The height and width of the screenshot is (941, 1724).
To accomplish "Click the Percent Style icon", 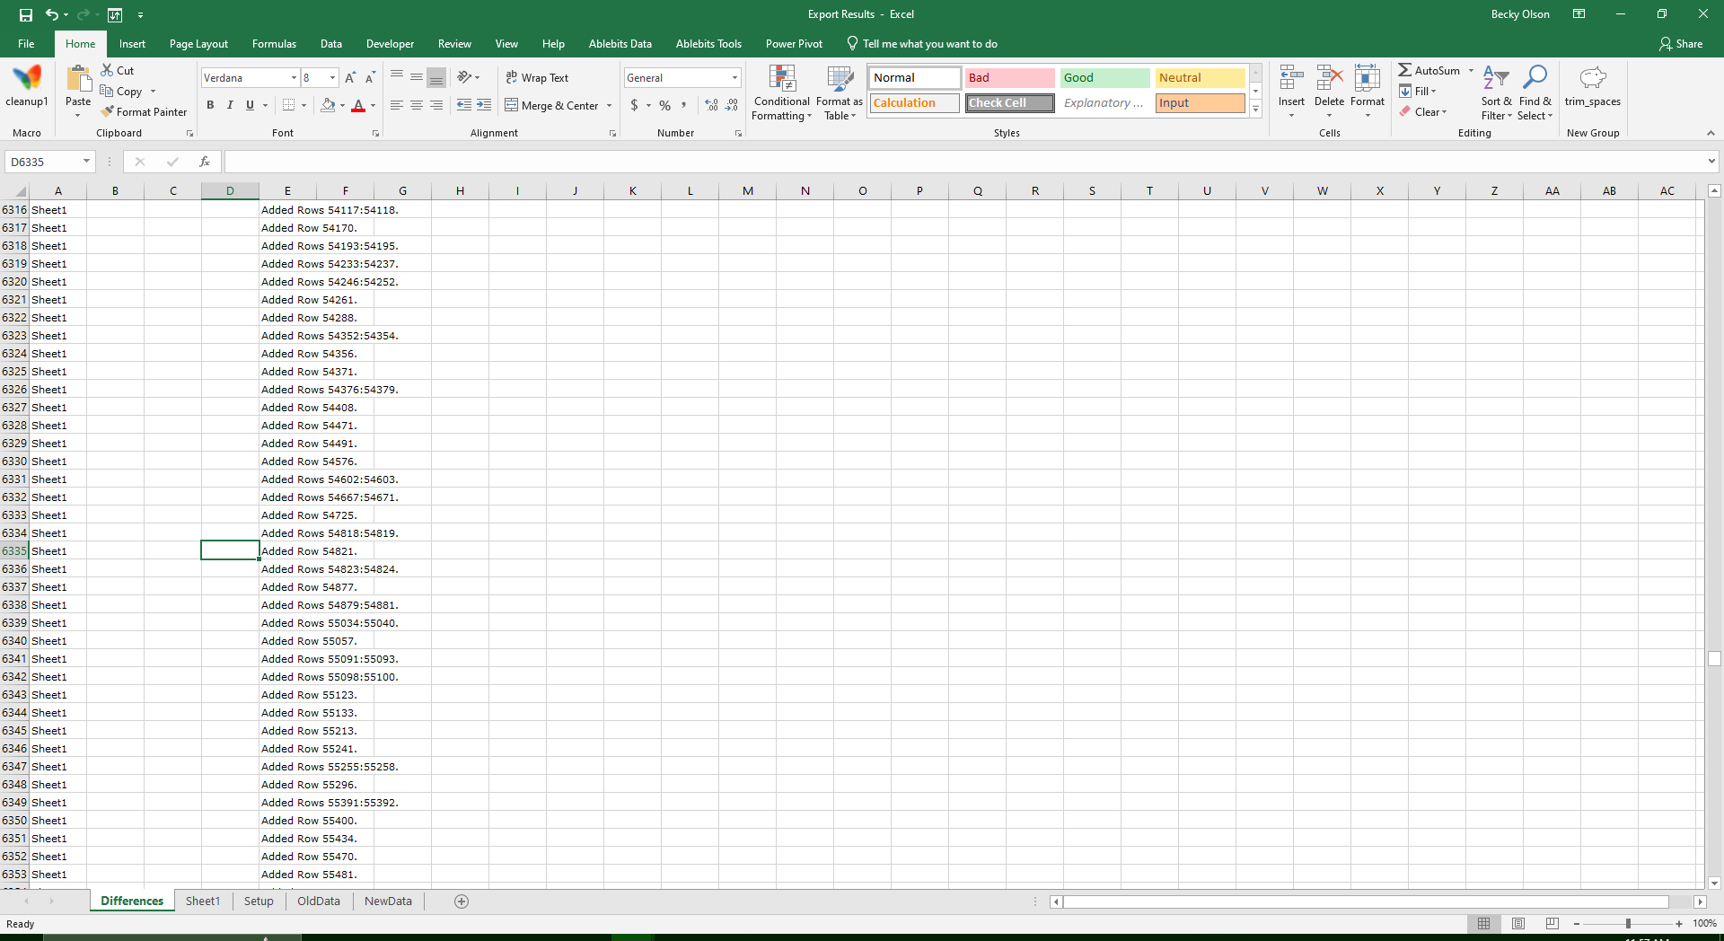I will tap(664, 105).
